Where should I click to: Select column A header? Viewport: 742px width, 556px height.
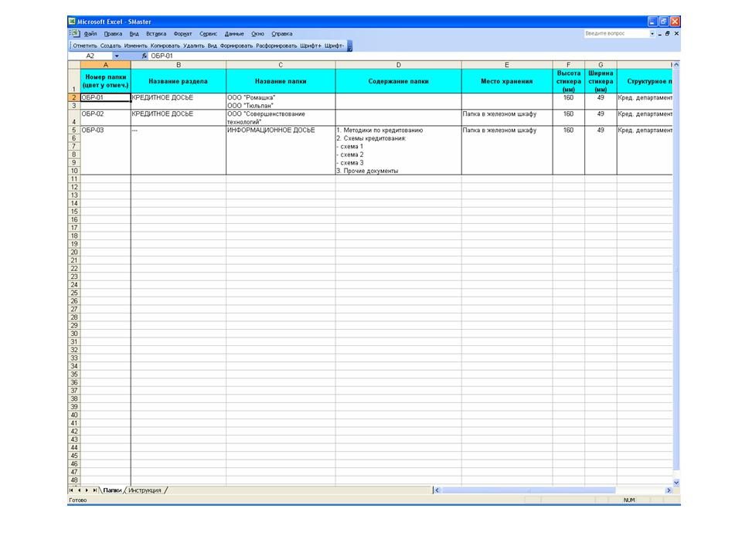(x=106, y=65)
